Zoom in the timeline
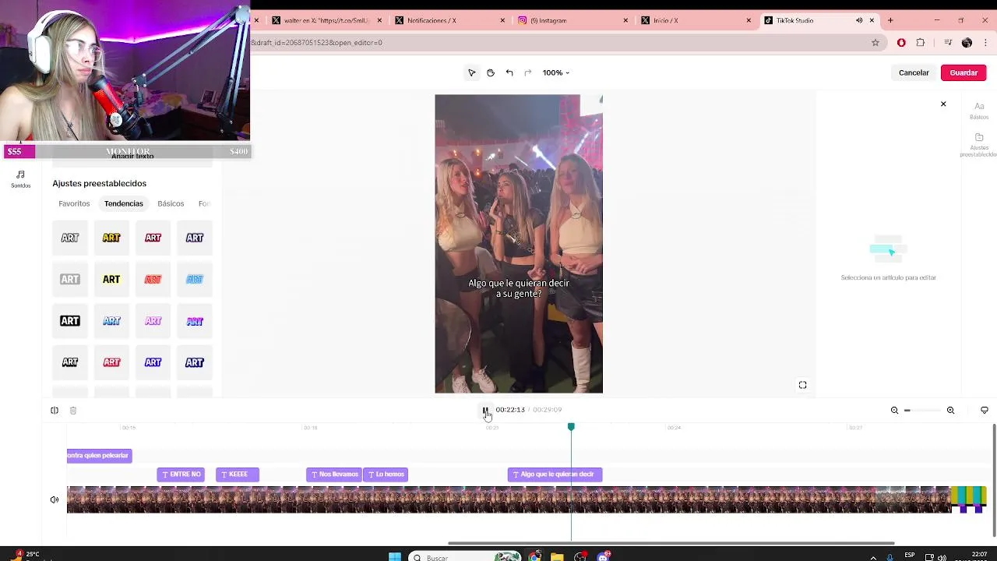 click(950, 411)
